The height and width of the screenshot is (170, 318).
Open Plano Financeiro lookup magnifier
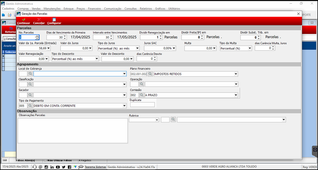click(150, 74)
